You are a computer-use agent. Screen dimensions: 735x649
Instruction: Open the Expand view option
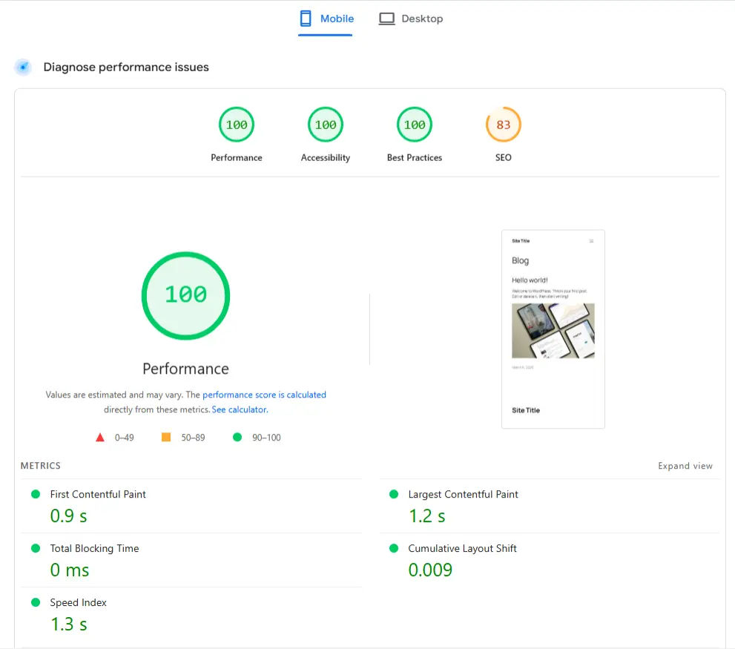pyautogui.click(x=685, y=466)
